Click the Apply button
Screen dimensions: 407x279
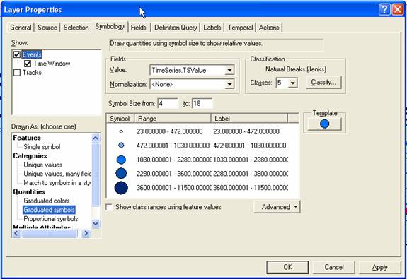tap(379, 267)
